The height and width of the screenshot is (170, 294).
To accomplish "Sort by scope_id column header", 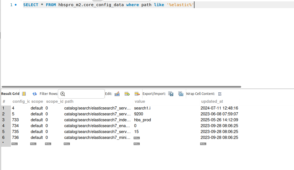I will [x=54, y=101].
